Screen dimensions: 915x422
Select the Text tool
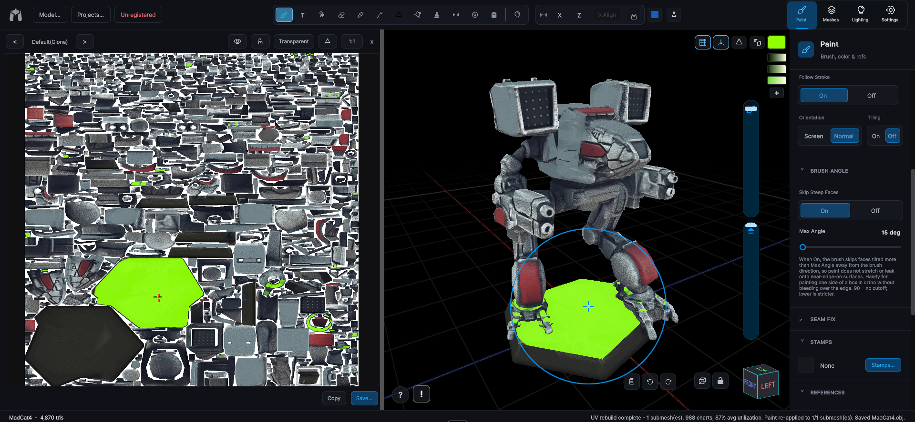[x=303, y=15]
